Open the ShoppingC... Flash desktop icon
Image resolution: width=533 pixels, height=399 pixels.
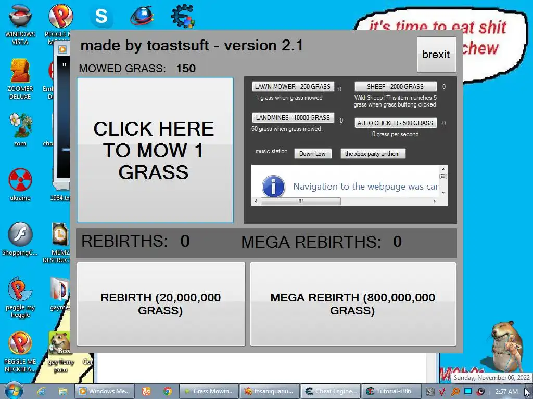[20, 239]
